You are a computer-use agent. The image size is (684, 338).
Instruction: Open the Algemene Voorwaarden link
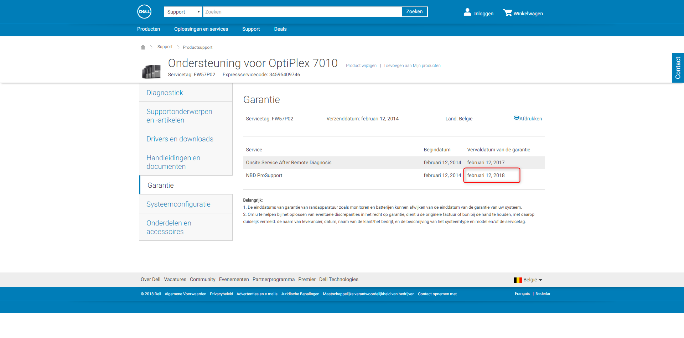186,294
